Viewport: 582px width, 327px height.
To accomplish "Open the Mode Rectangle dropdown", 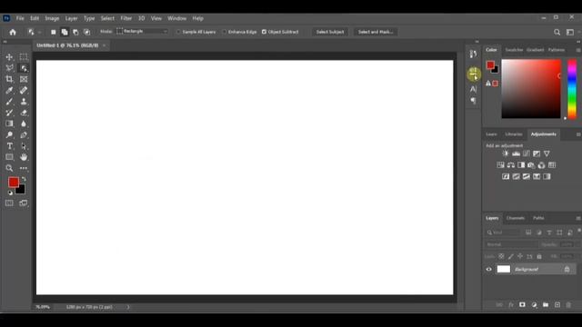I will point(142,32).
